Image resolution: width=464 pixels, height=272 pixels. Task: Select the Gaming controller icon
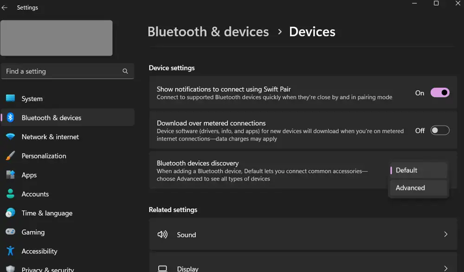tap(10, 232)
